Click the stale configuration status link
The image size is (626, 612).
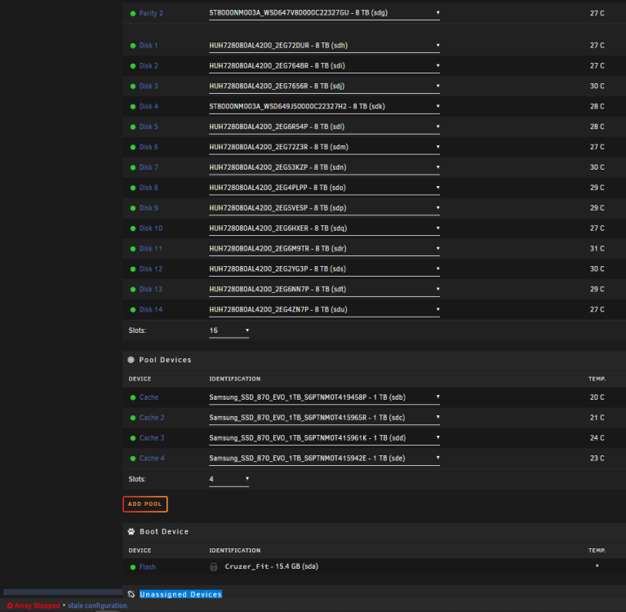pos(97,605)
